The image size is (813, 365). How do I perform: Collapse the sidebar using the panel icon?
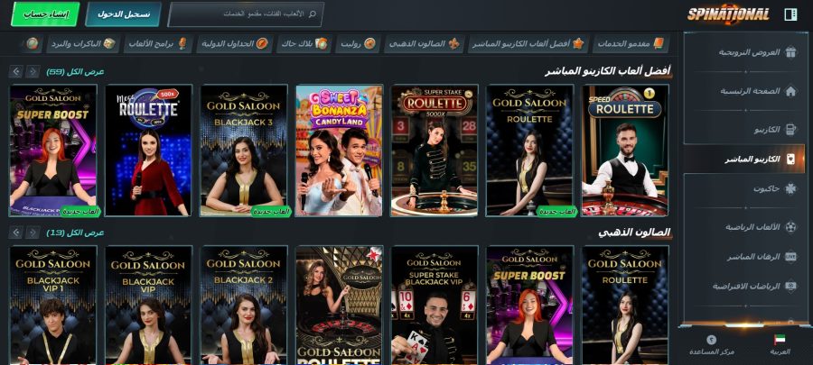pos(790,14)
